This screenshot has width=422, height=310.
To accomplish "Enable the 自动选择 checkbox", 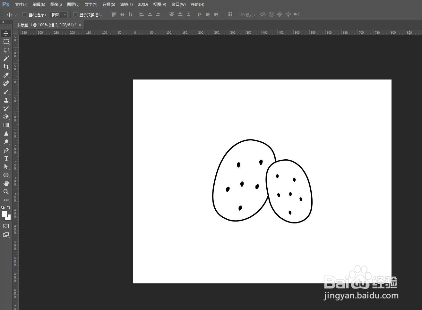I will coord(24,14).
